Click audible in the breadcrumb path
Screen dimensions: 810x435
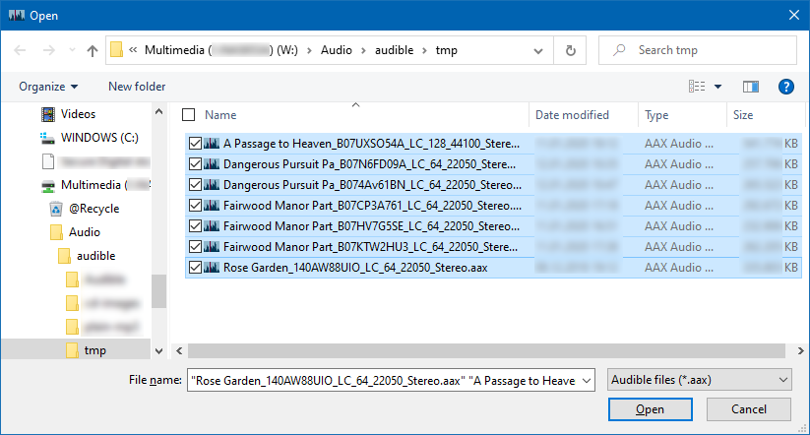[394, 50]
